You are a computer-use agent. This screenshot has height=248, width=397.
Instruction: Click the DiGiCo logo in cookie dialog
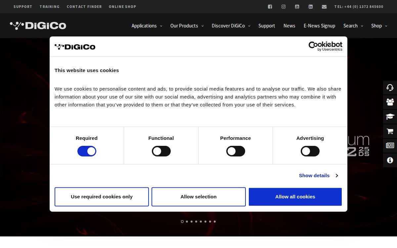[x=75, y=47]
